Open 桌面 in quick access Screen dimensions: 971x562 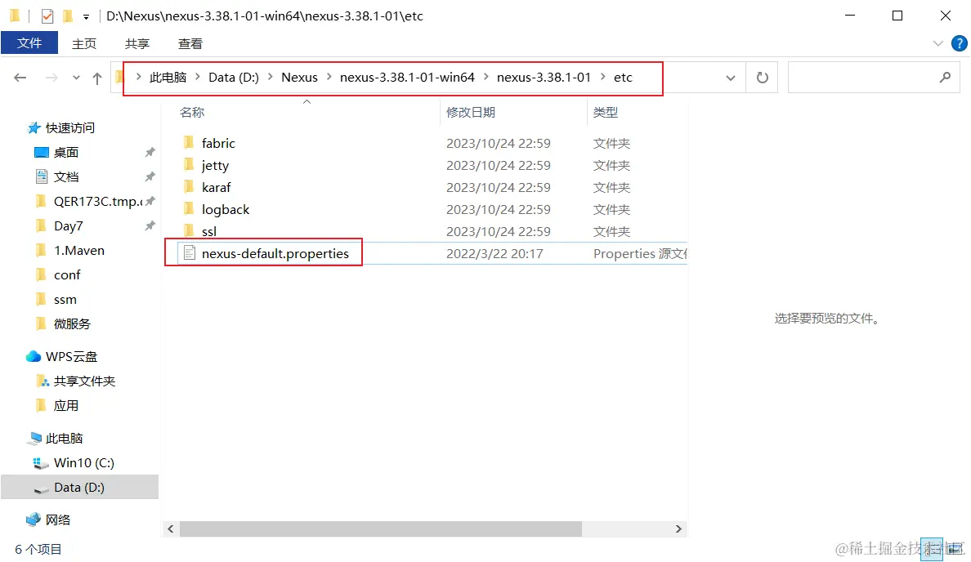coord(66,152)
